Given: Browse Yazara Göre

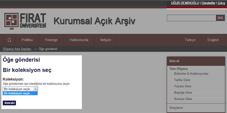Looking at the screenshot, I should [182, 86].
